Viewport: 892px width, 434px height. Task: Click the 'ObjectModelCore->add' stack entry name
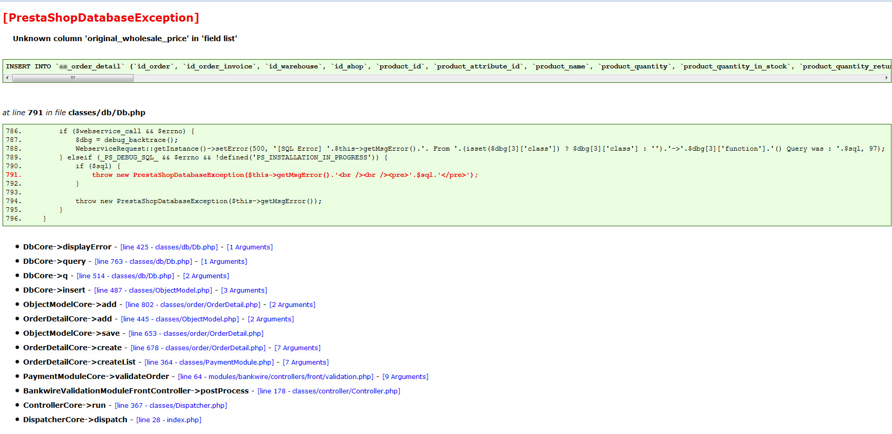[x=70, y=304]
